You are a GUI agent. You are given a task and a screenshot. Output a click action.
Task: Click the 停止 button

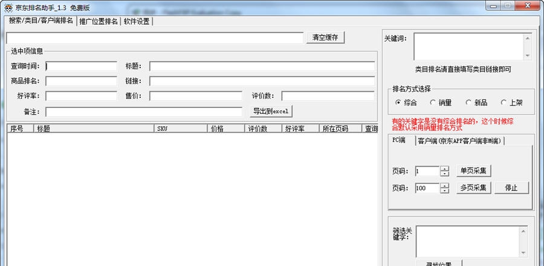tap(511, 188)
